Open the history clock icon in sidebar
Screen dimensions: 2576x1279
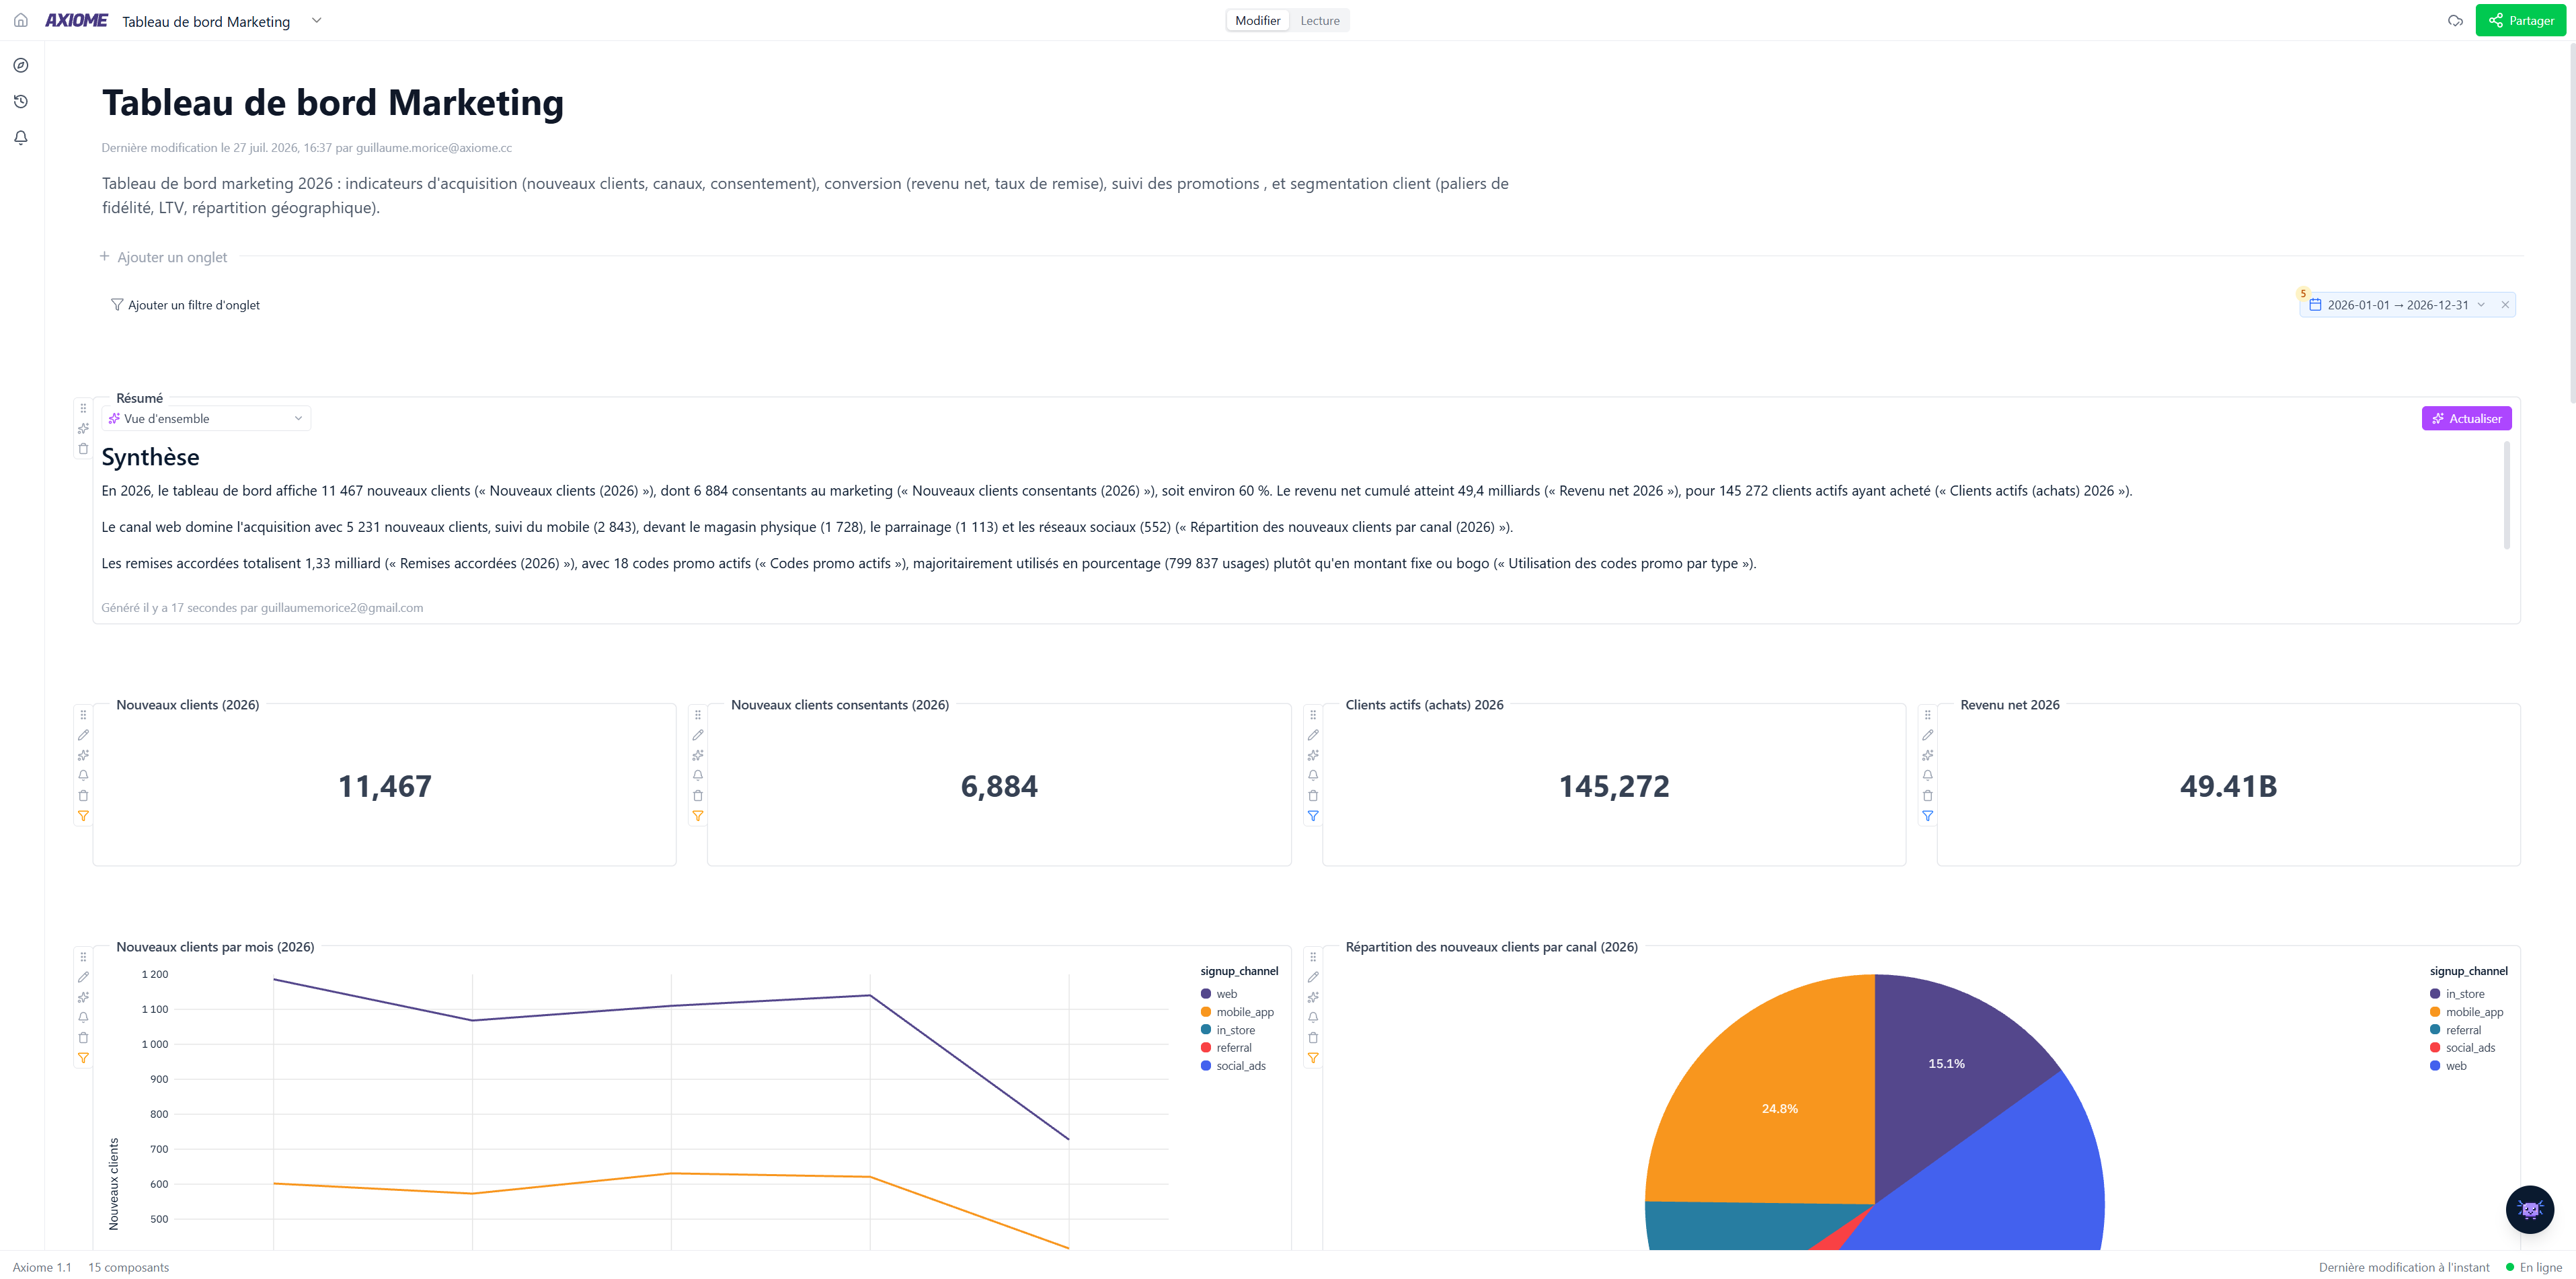(x=20, y=101)
